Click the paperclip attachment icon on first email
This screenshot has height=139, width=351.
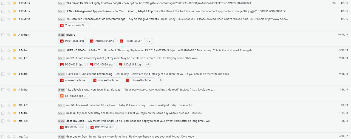tap(334, 3)
